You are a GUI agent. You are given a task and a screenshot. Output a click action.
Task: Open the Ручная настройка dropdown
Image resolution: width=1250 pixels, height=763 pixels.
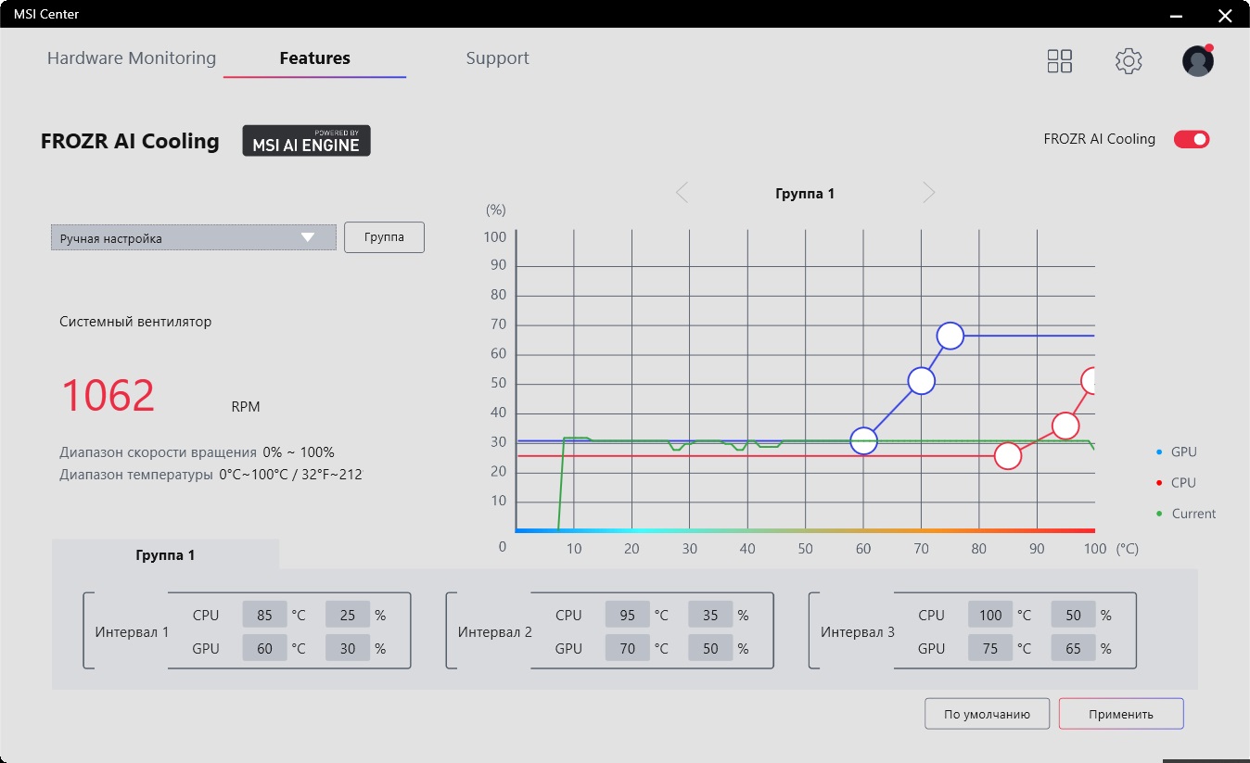pyautogui.click(x=194, y=238)
